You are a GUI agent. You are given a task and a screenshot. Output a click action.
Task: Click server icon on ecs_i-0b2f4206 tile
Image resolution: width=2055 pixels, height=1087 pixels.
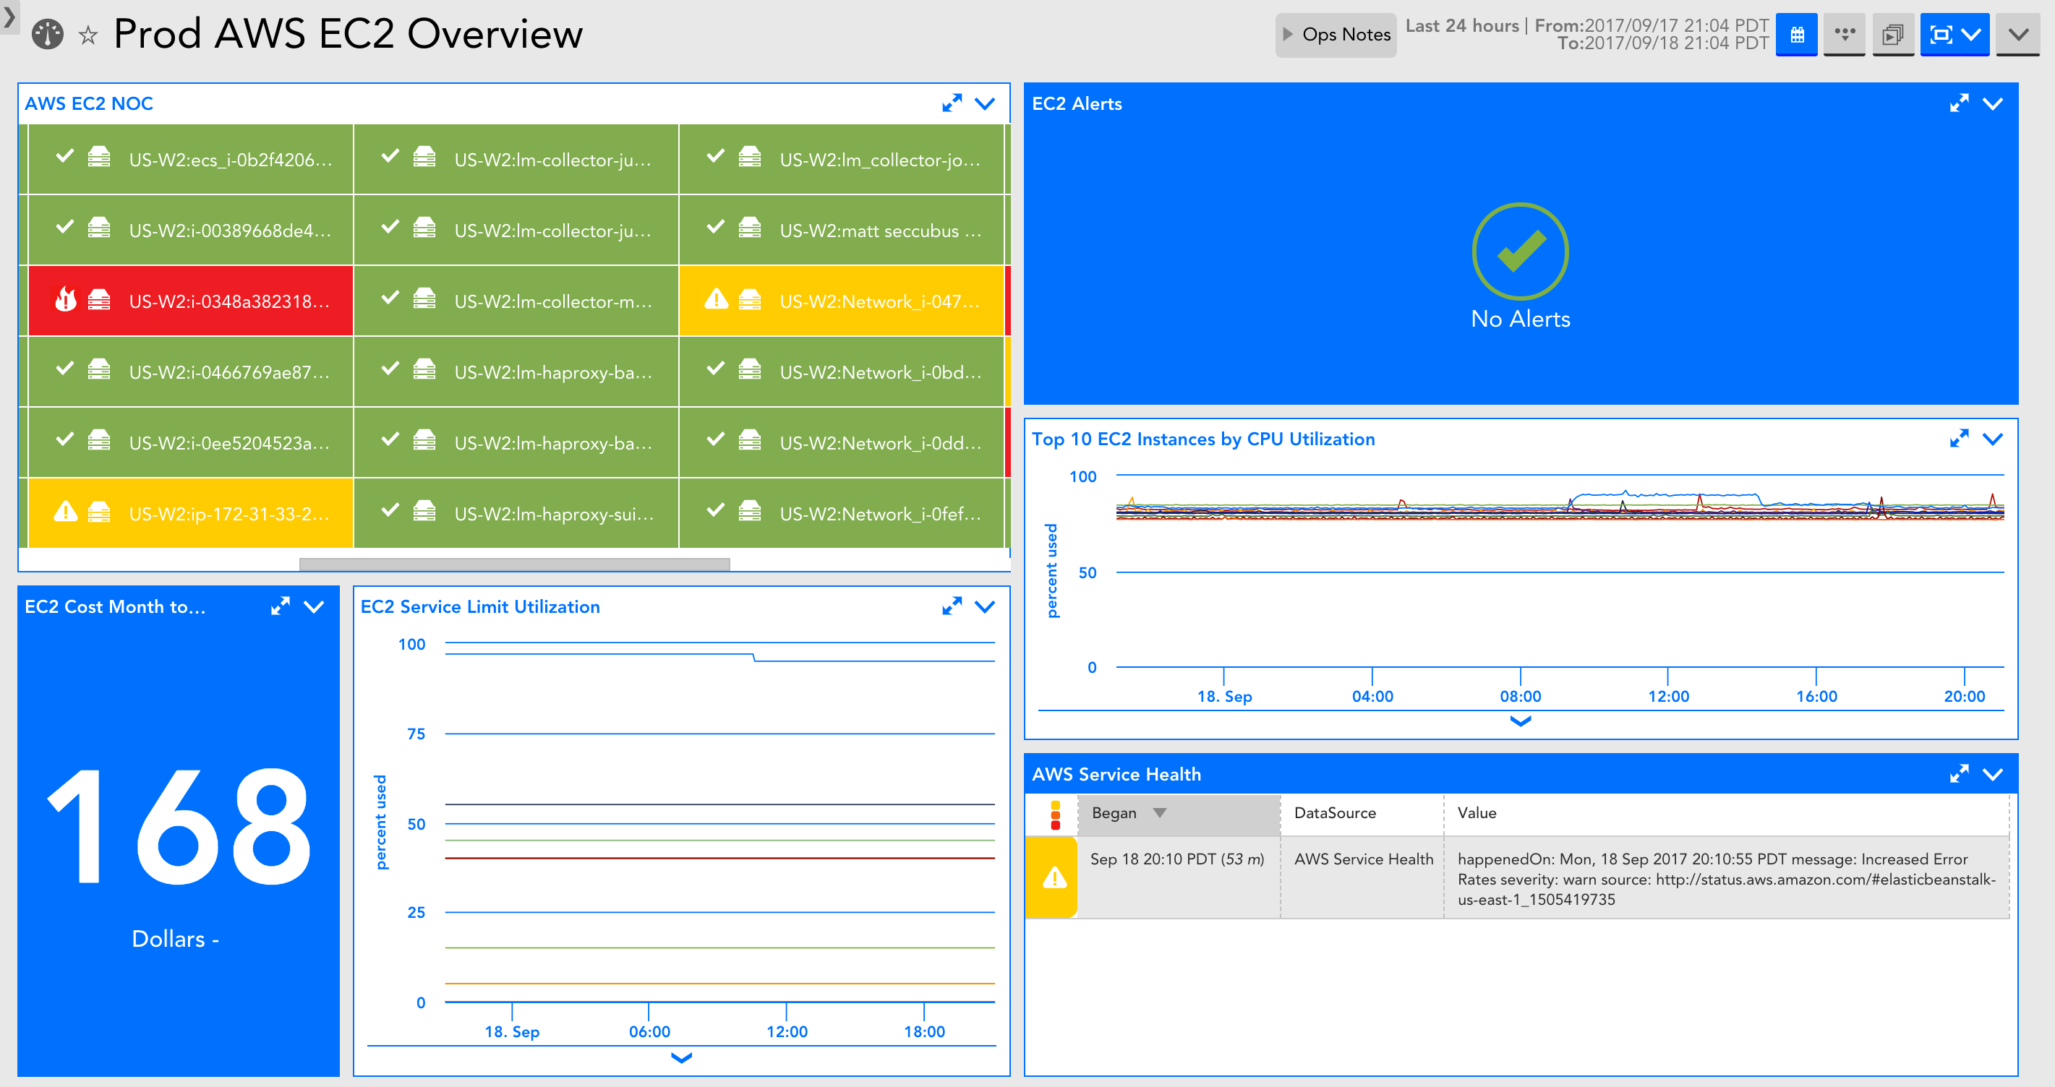click(x=99, y=156)
